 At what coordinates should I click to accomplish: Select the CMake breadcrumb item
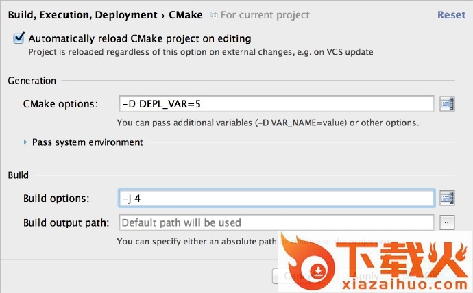point(184,14)
